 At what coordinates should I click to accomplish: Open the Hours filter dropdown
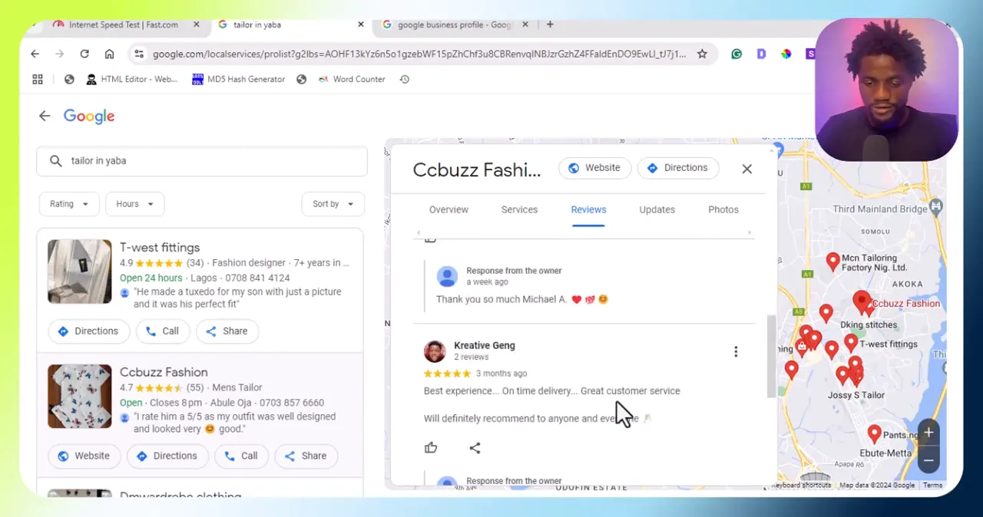coord(134,204)
